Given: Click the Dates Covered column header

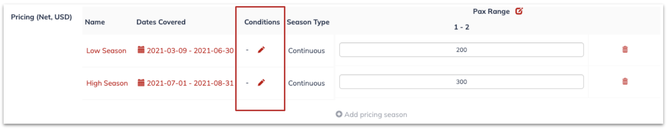Looking at the screenshot, I should pos(161,22).
